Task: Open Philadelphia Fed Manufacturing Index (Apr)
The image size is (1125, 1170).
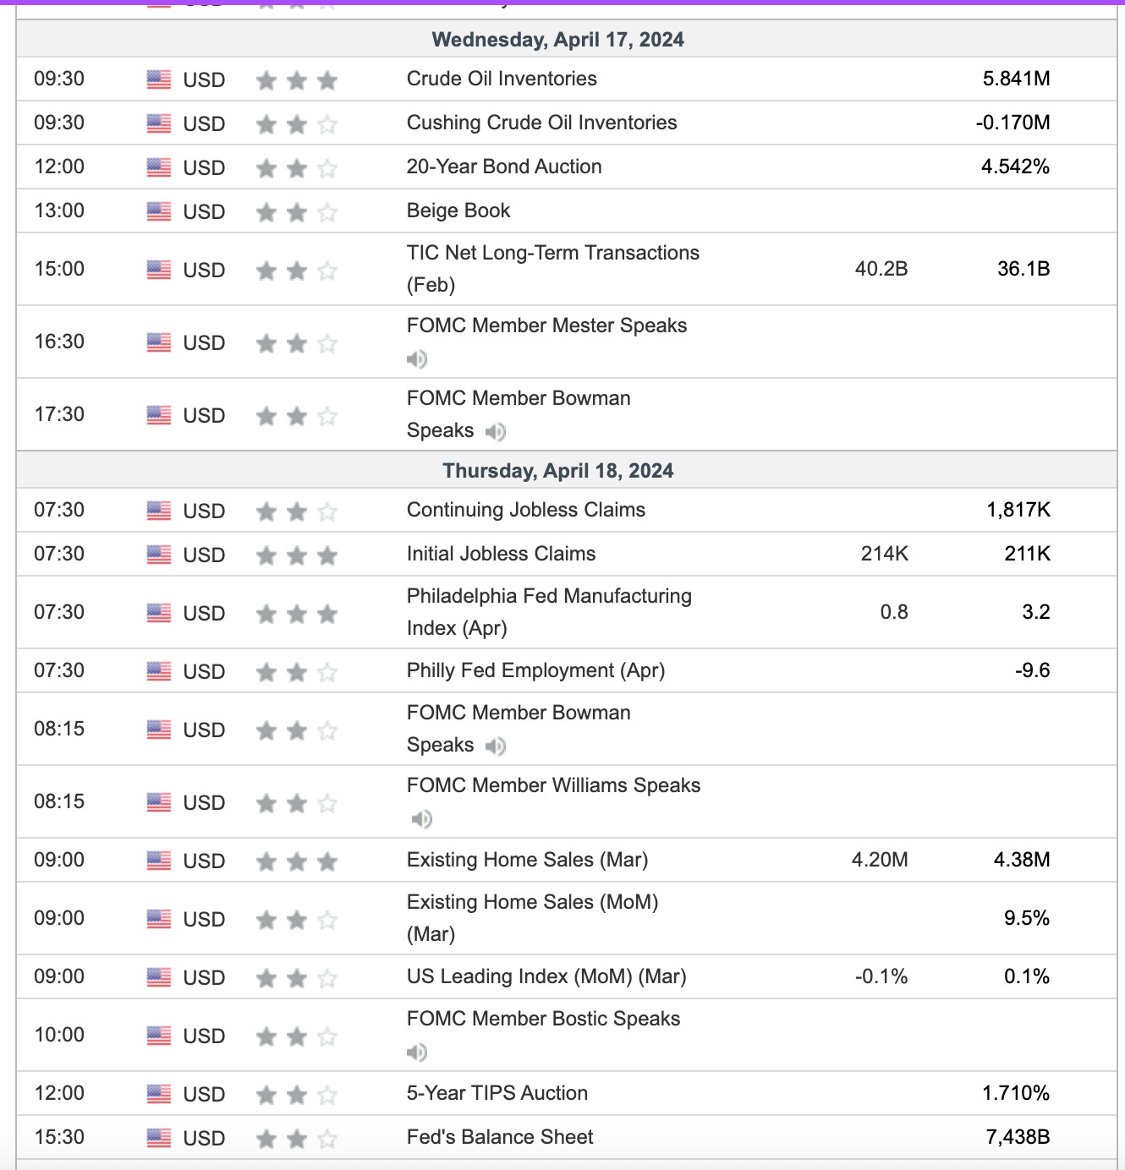Action: point(550,612)
